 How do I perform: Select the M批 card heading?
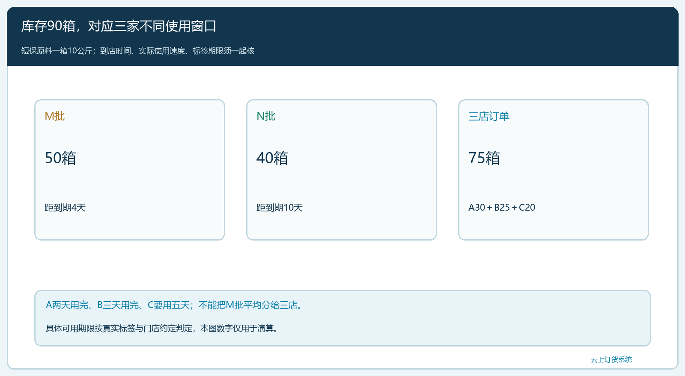(x=55, y=116)
